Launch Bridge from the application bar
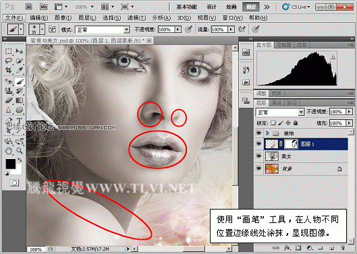The width and height of the screenshot is (357, 254). pos(29,7)
